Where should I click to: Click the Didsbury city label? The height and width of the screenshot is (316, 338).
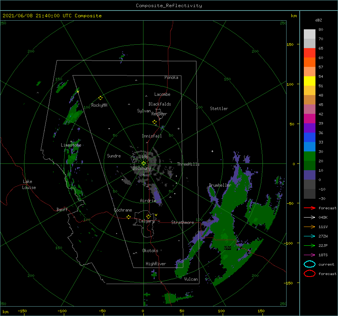click(142, 168)
